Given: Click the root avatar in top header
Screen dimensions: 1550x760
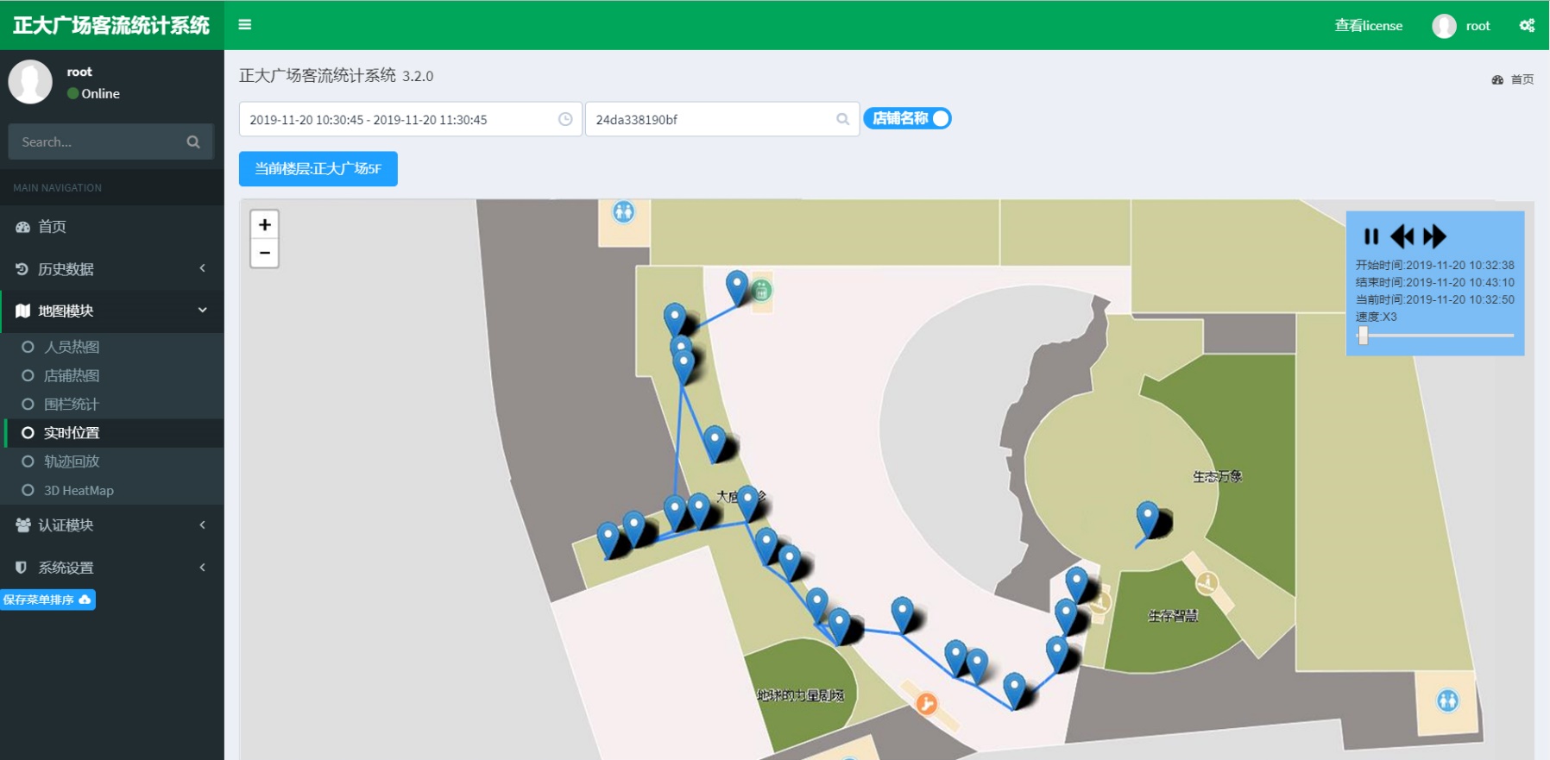Looking at the screenshot, I should [1444, 26].
